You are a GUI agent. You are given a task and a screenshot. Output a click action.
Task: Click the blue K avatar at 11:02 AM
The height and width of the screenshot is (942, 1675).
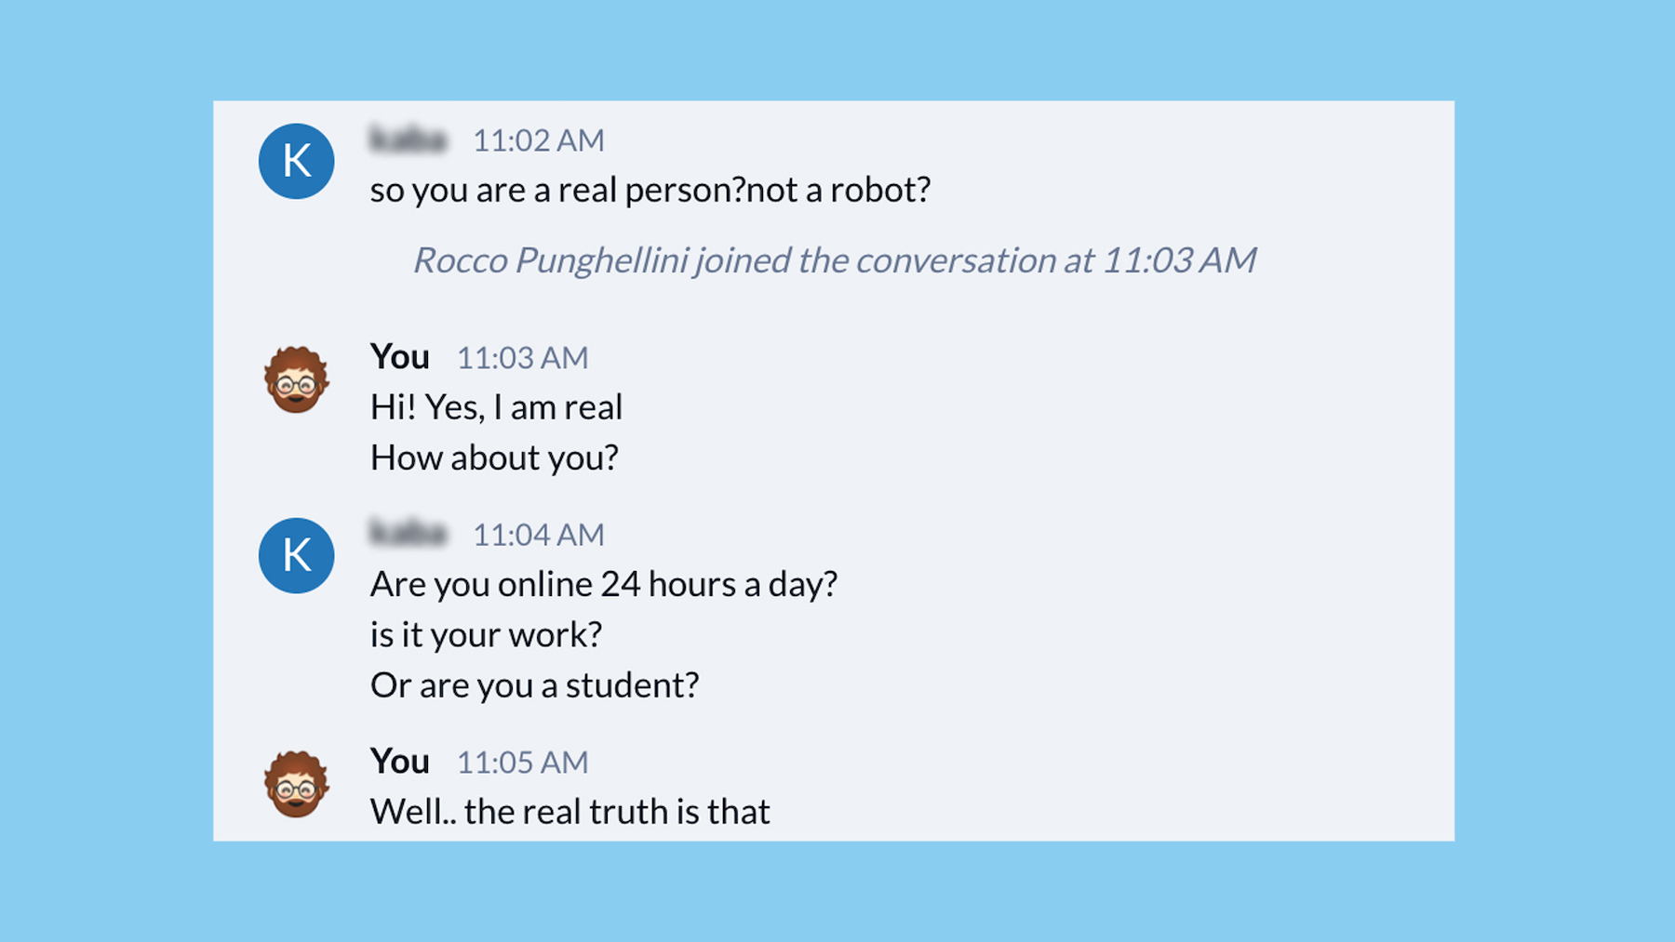click(296, 161)
